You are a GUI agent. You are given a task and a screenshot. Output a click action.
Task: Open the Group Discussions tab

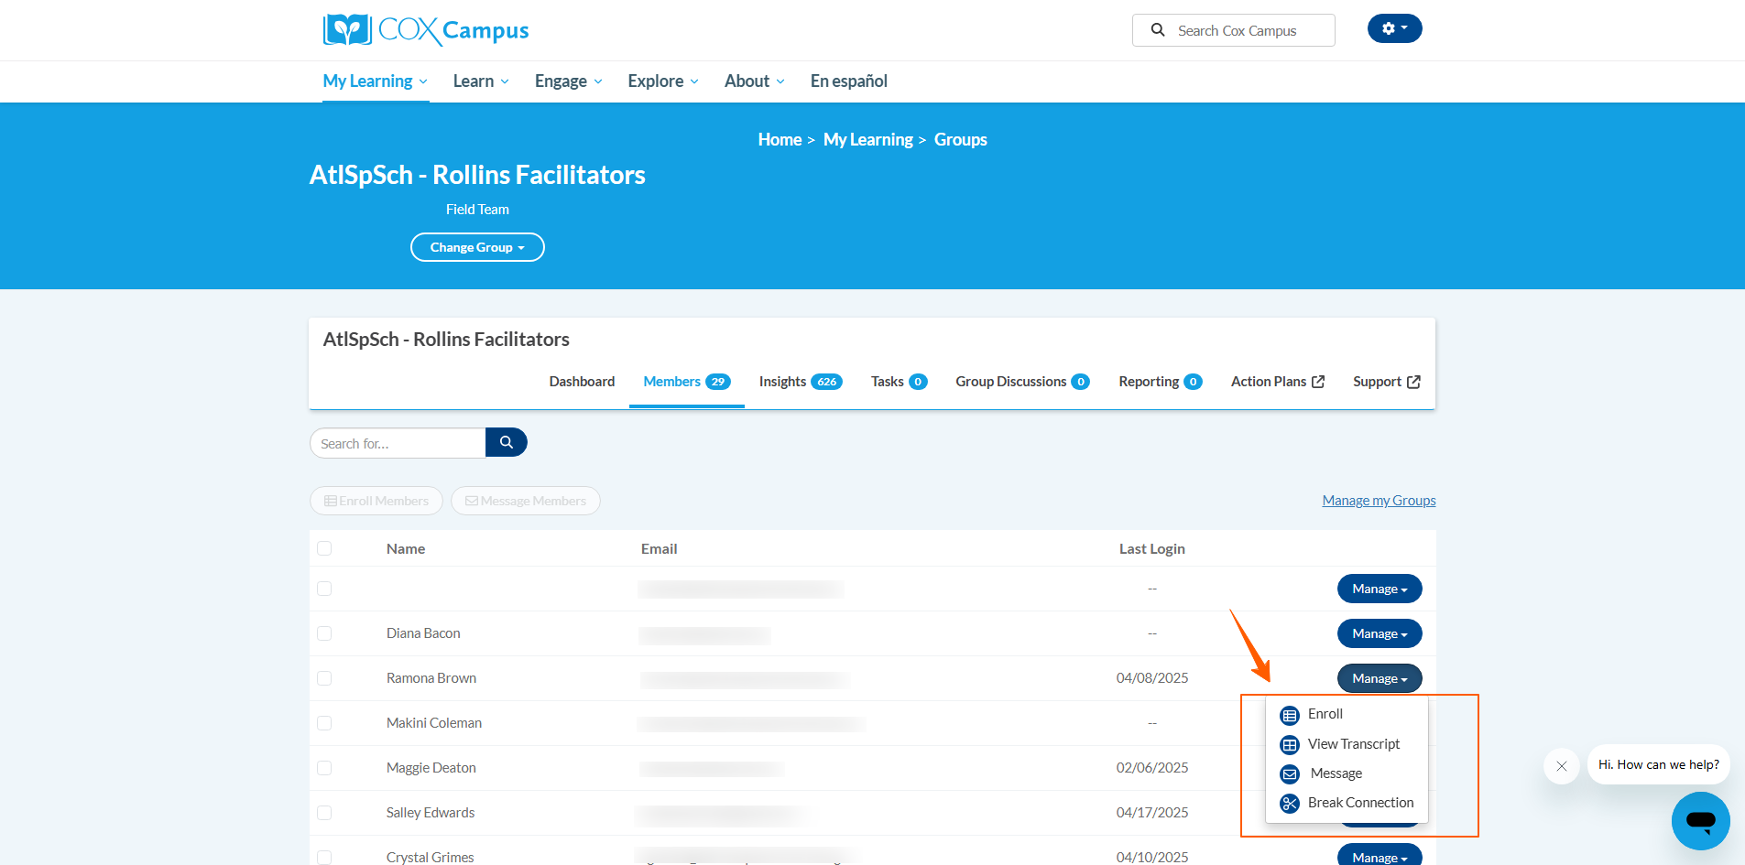pyautogui.click(x=1022, y=382)
